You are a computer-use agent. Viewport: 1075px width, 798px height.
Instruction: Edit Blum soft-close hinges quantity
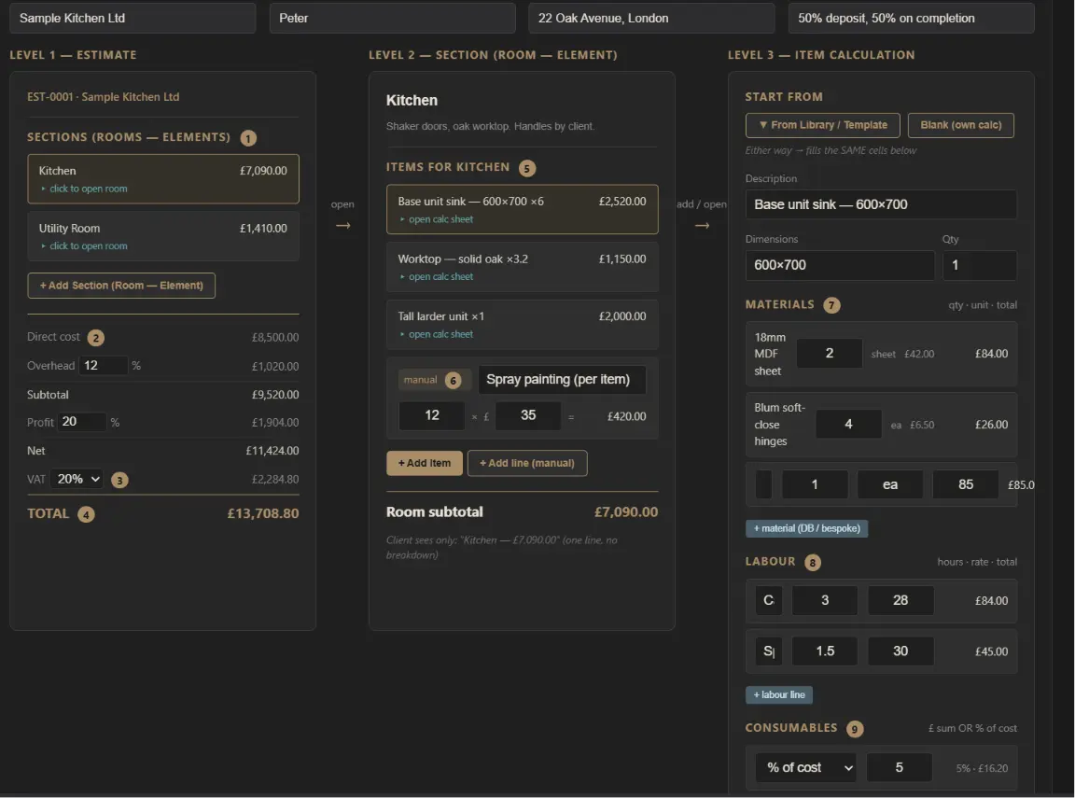pos(848,425)
